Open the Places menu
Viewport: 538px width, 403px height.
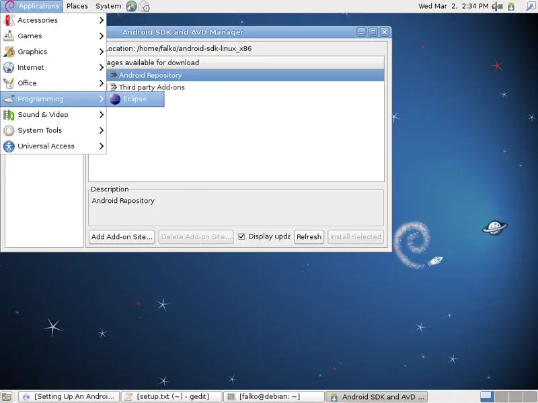pos(77,6)
